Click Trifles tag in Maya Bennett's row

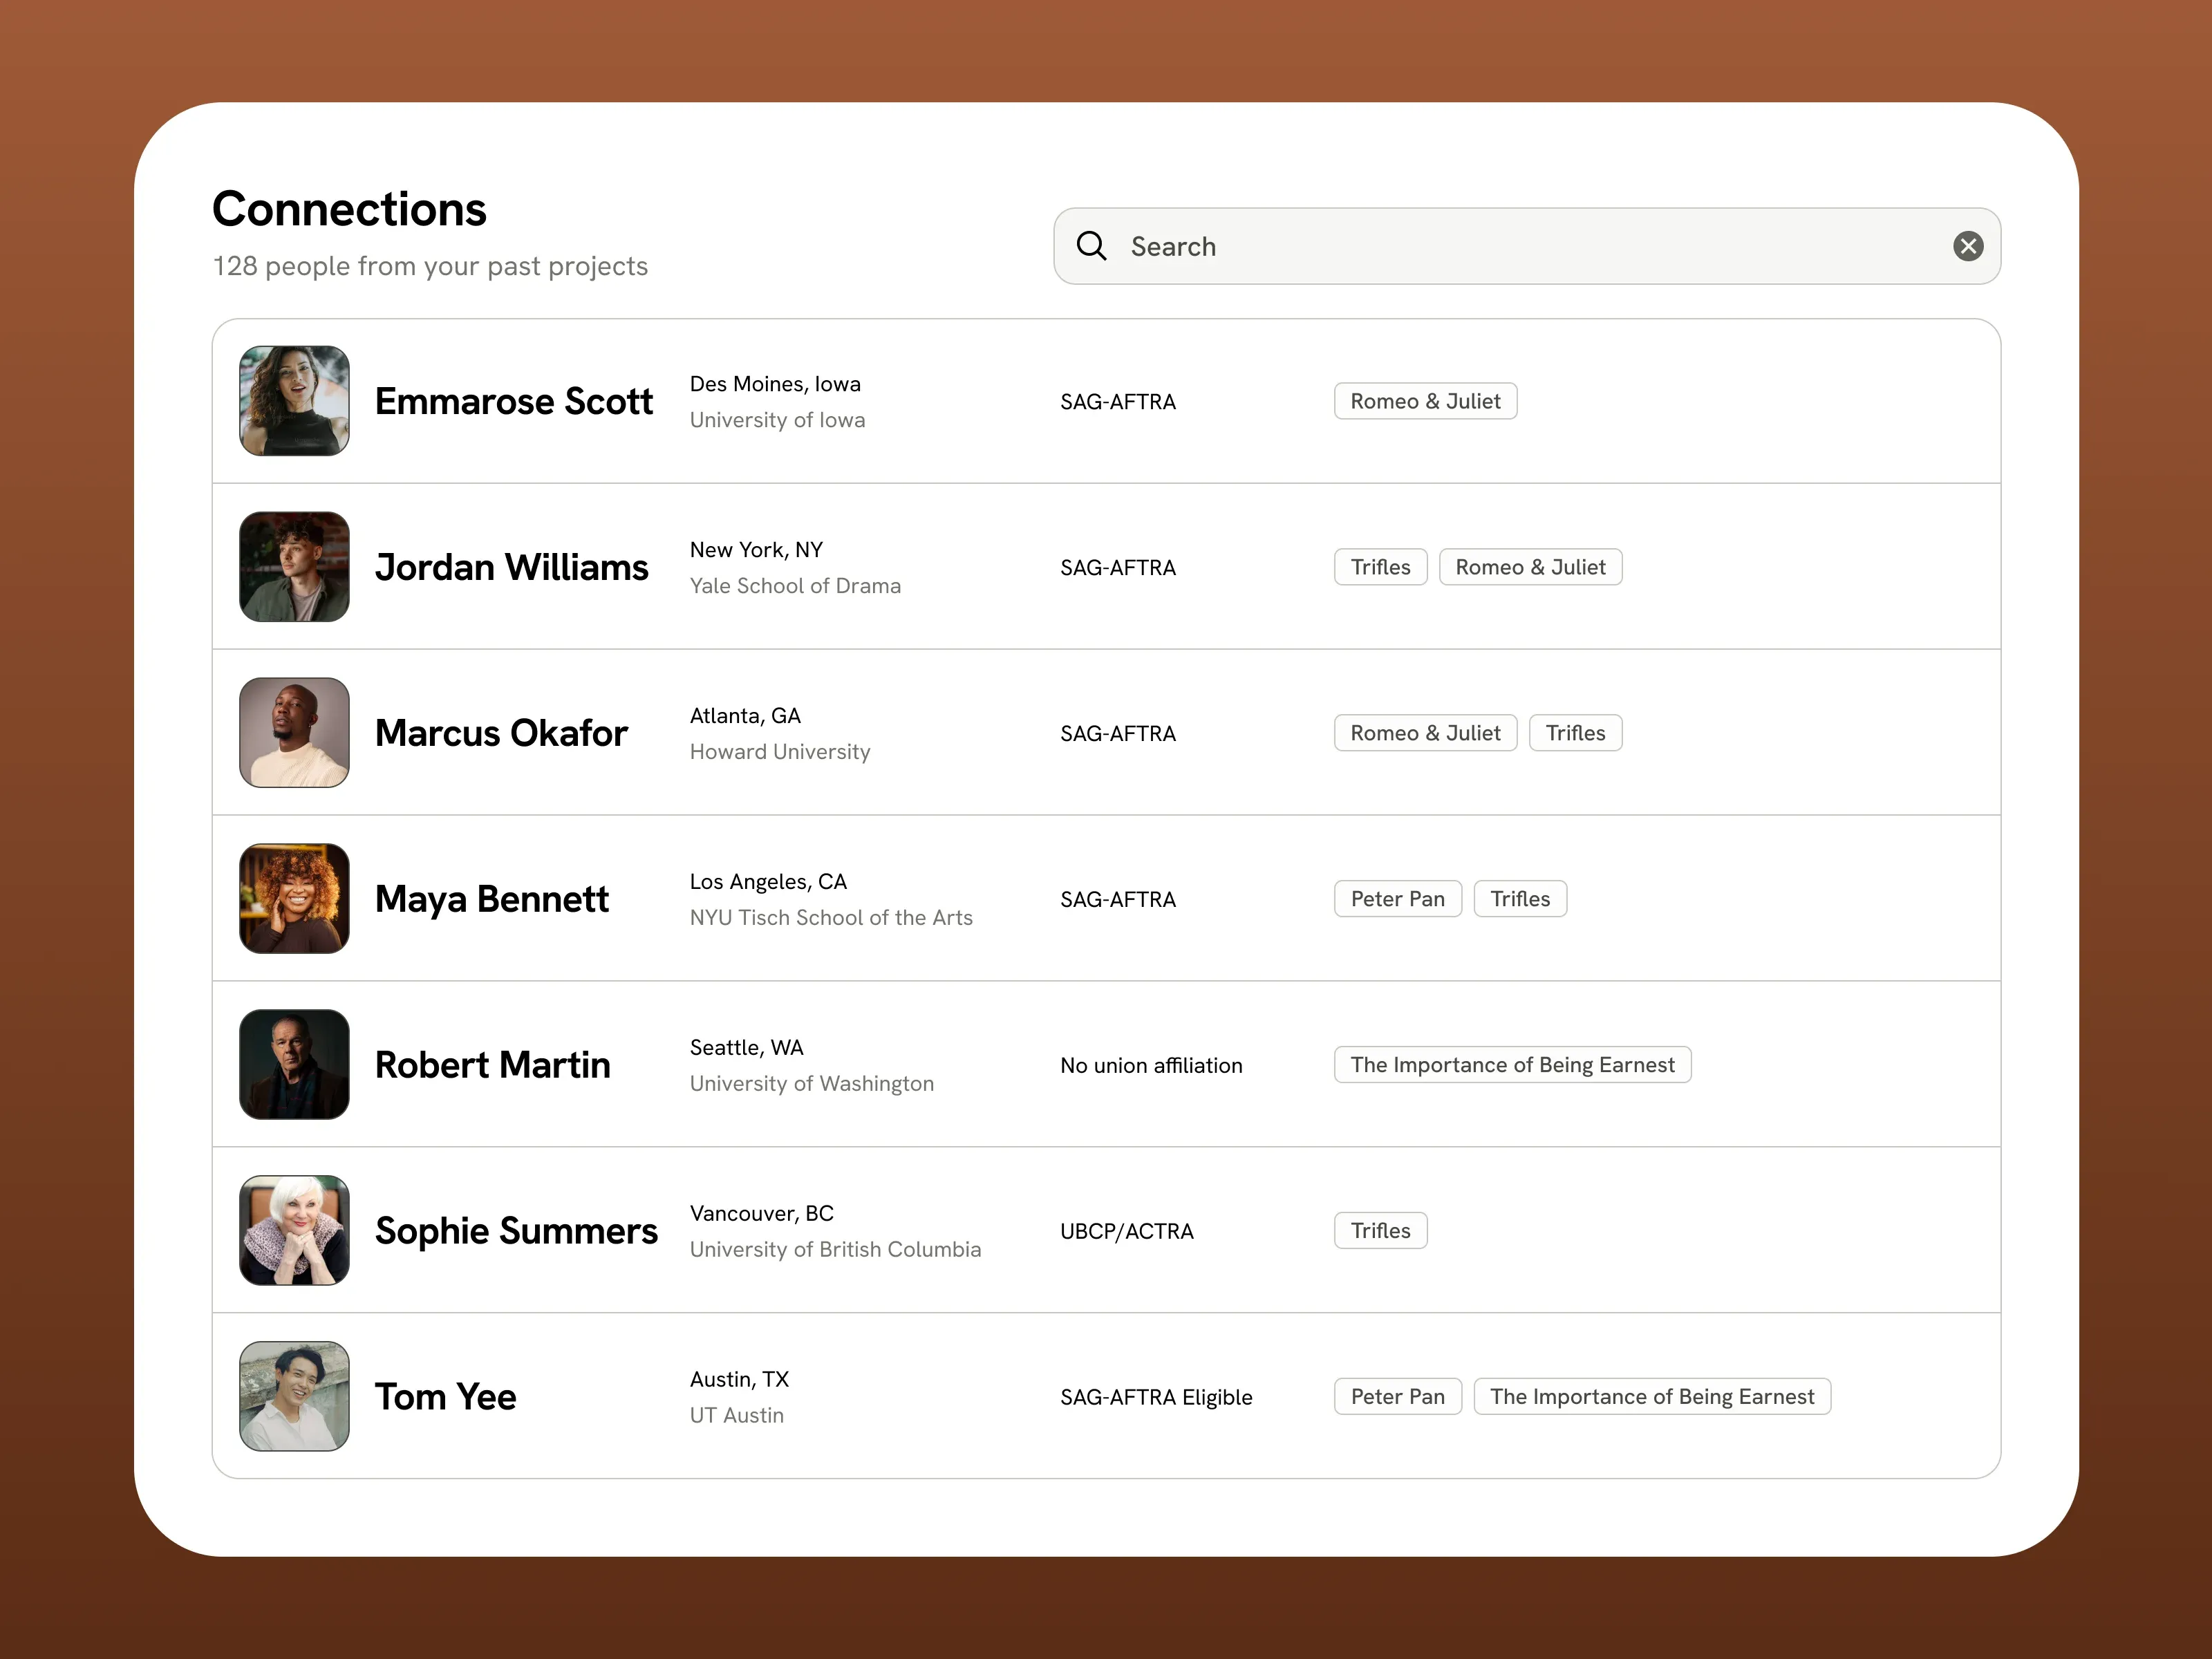[x=1520, y=899]
